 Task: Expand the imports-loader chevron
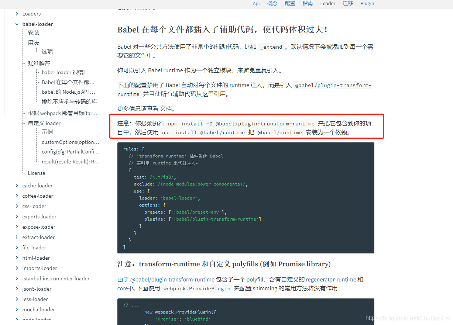coord(17,268)
